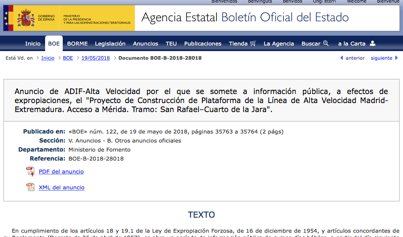Open the BORME menu item
Screen dimensions: 403x237
pyautogui.click(x=77, y=44)
